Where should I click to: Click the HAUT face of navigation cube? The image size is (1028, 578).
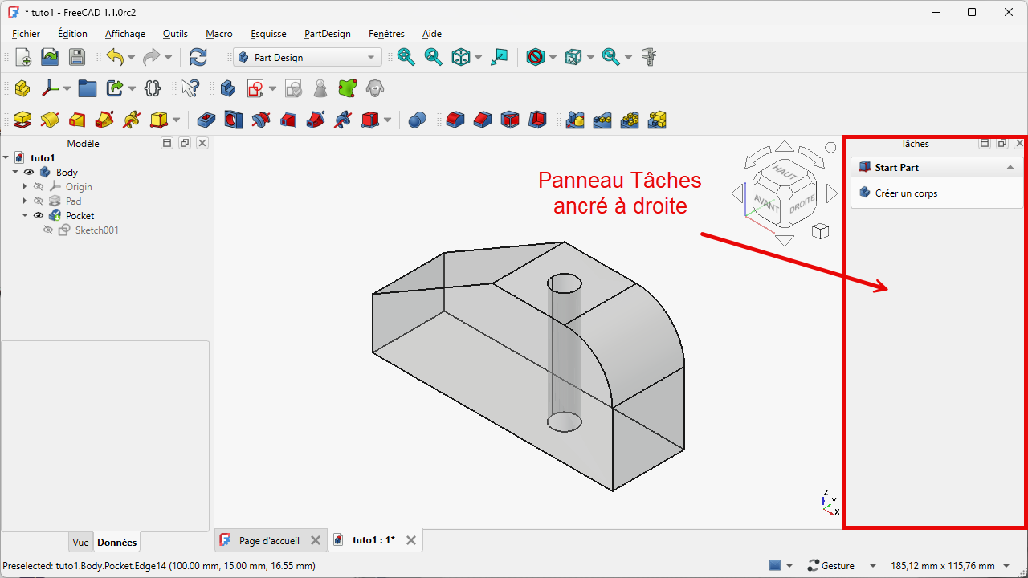(x=783, y=172)
